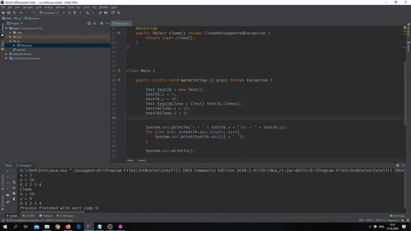Screen dimensions: 411x231
Task: Expand External Libraries node
Action: point(6,54)
